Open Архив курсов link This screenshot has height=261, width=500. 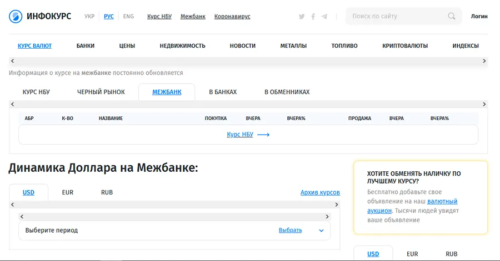tap(320, 193)
